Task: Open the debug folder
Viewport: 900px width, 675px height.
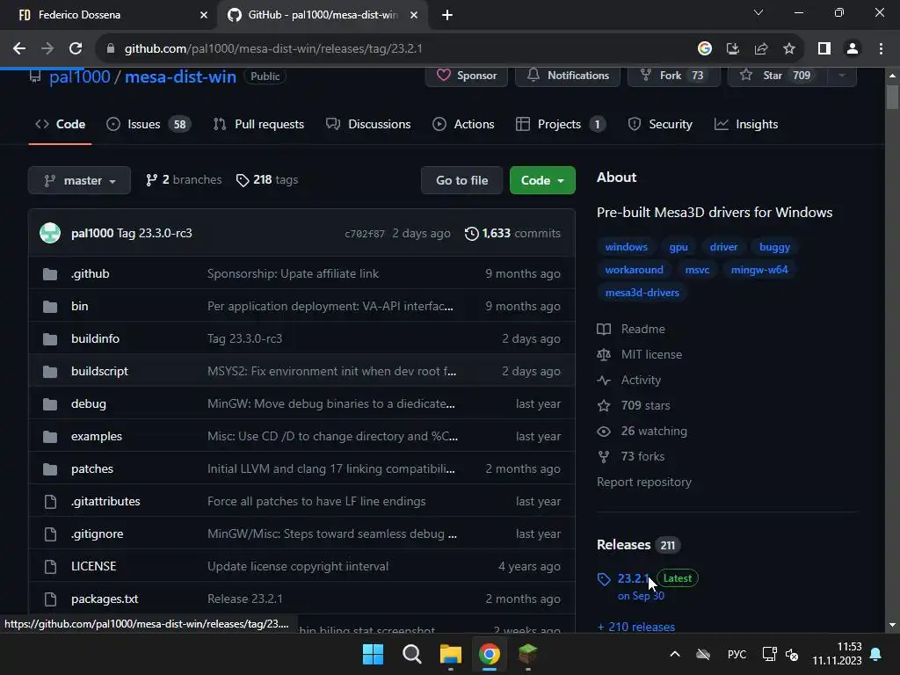Action: tap(89, 403)
